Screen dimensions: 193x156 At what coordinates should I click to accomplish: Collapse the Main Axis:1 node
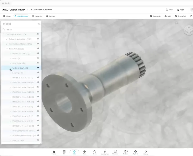(7, 49)
